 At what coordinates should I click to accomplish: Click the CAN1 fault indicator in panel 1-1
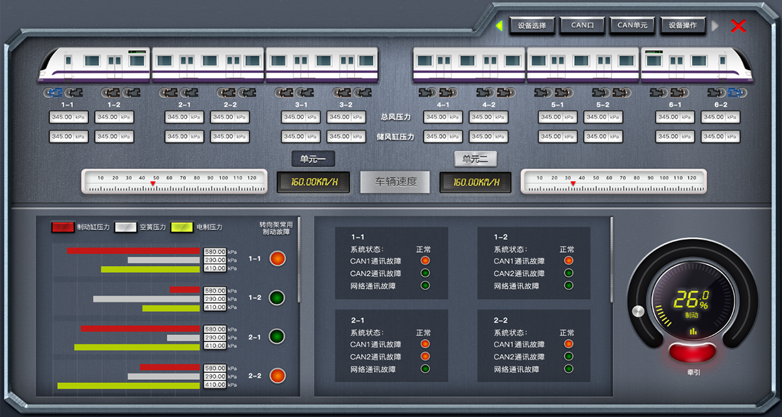(426, 261)
